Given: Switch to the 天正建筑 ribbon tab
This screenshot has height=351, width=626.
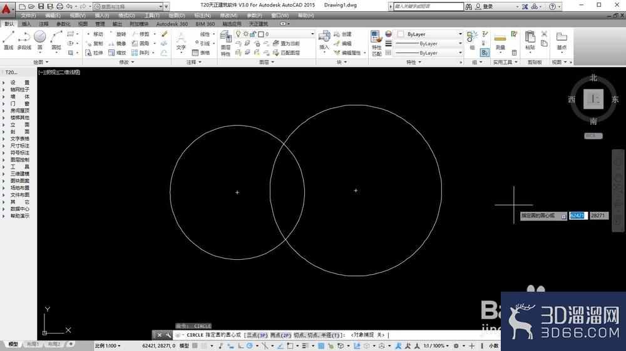Looking at the screenshot, I should pyautogui.click(x=259, y=24).
